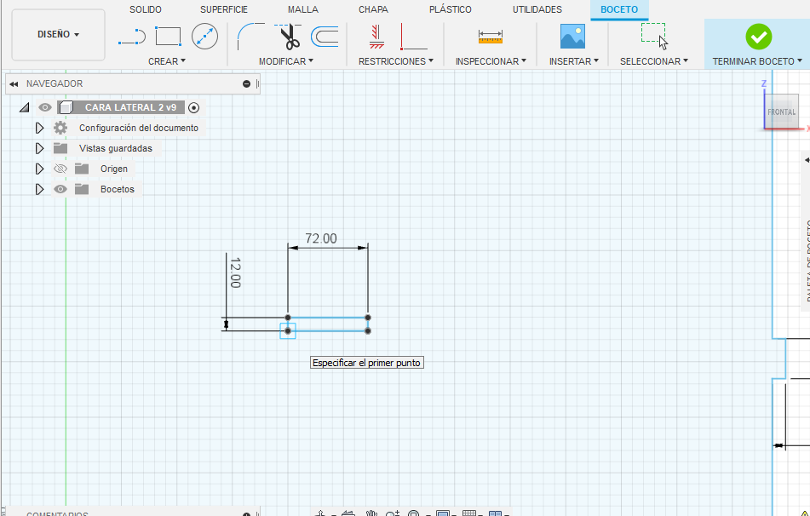
Task: Apply the Horizontal/Vertical constraint icon
Action: pos(376,37)
